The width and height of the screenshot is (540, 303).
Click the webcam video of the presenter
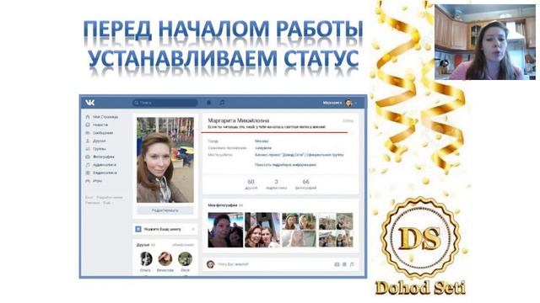coord(485,42)
